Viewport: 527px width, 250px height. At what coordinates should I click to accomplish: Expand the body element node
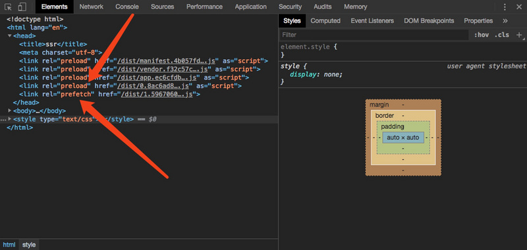[10, 111]
